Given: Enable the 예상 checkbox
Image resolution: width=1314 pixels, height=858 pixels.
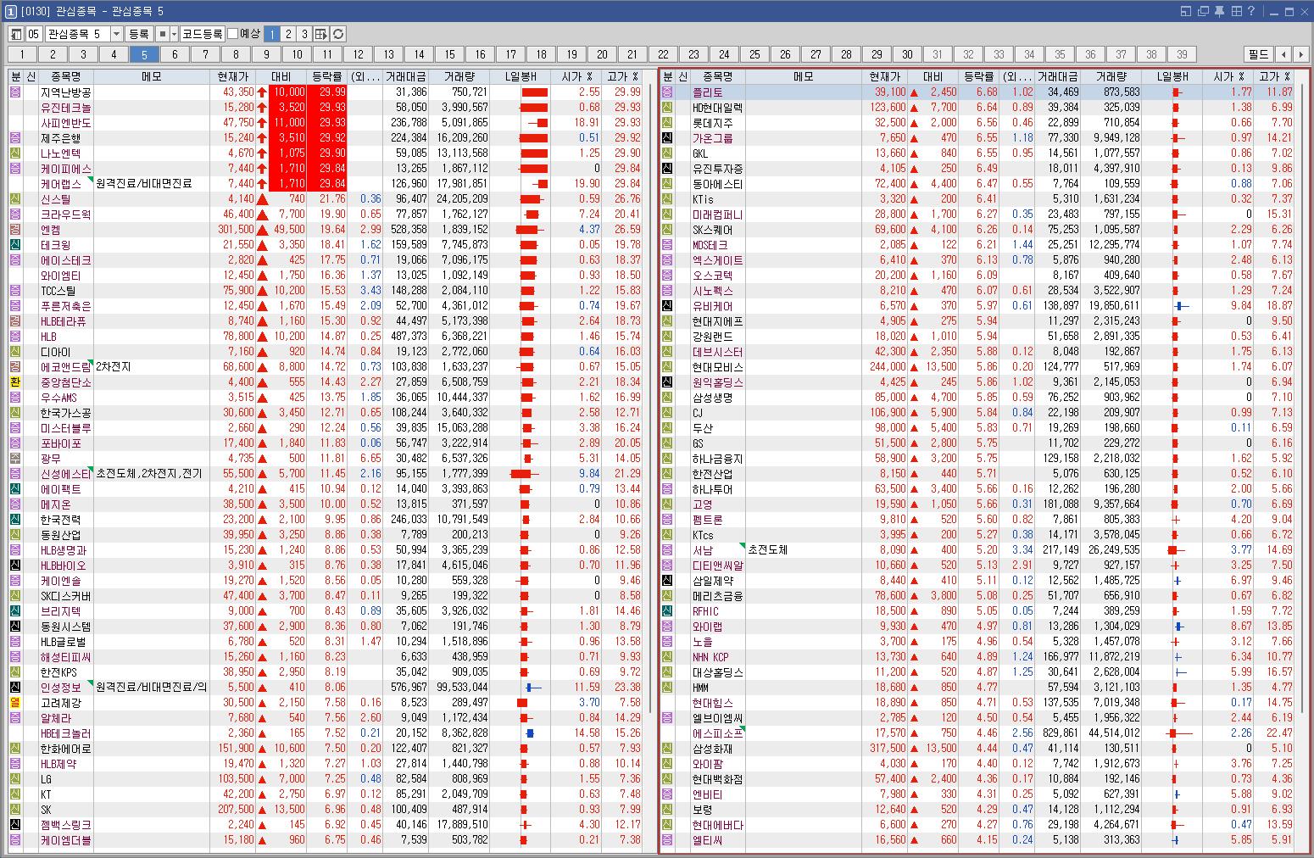Looking at the screenshot, I should [233, 34].
